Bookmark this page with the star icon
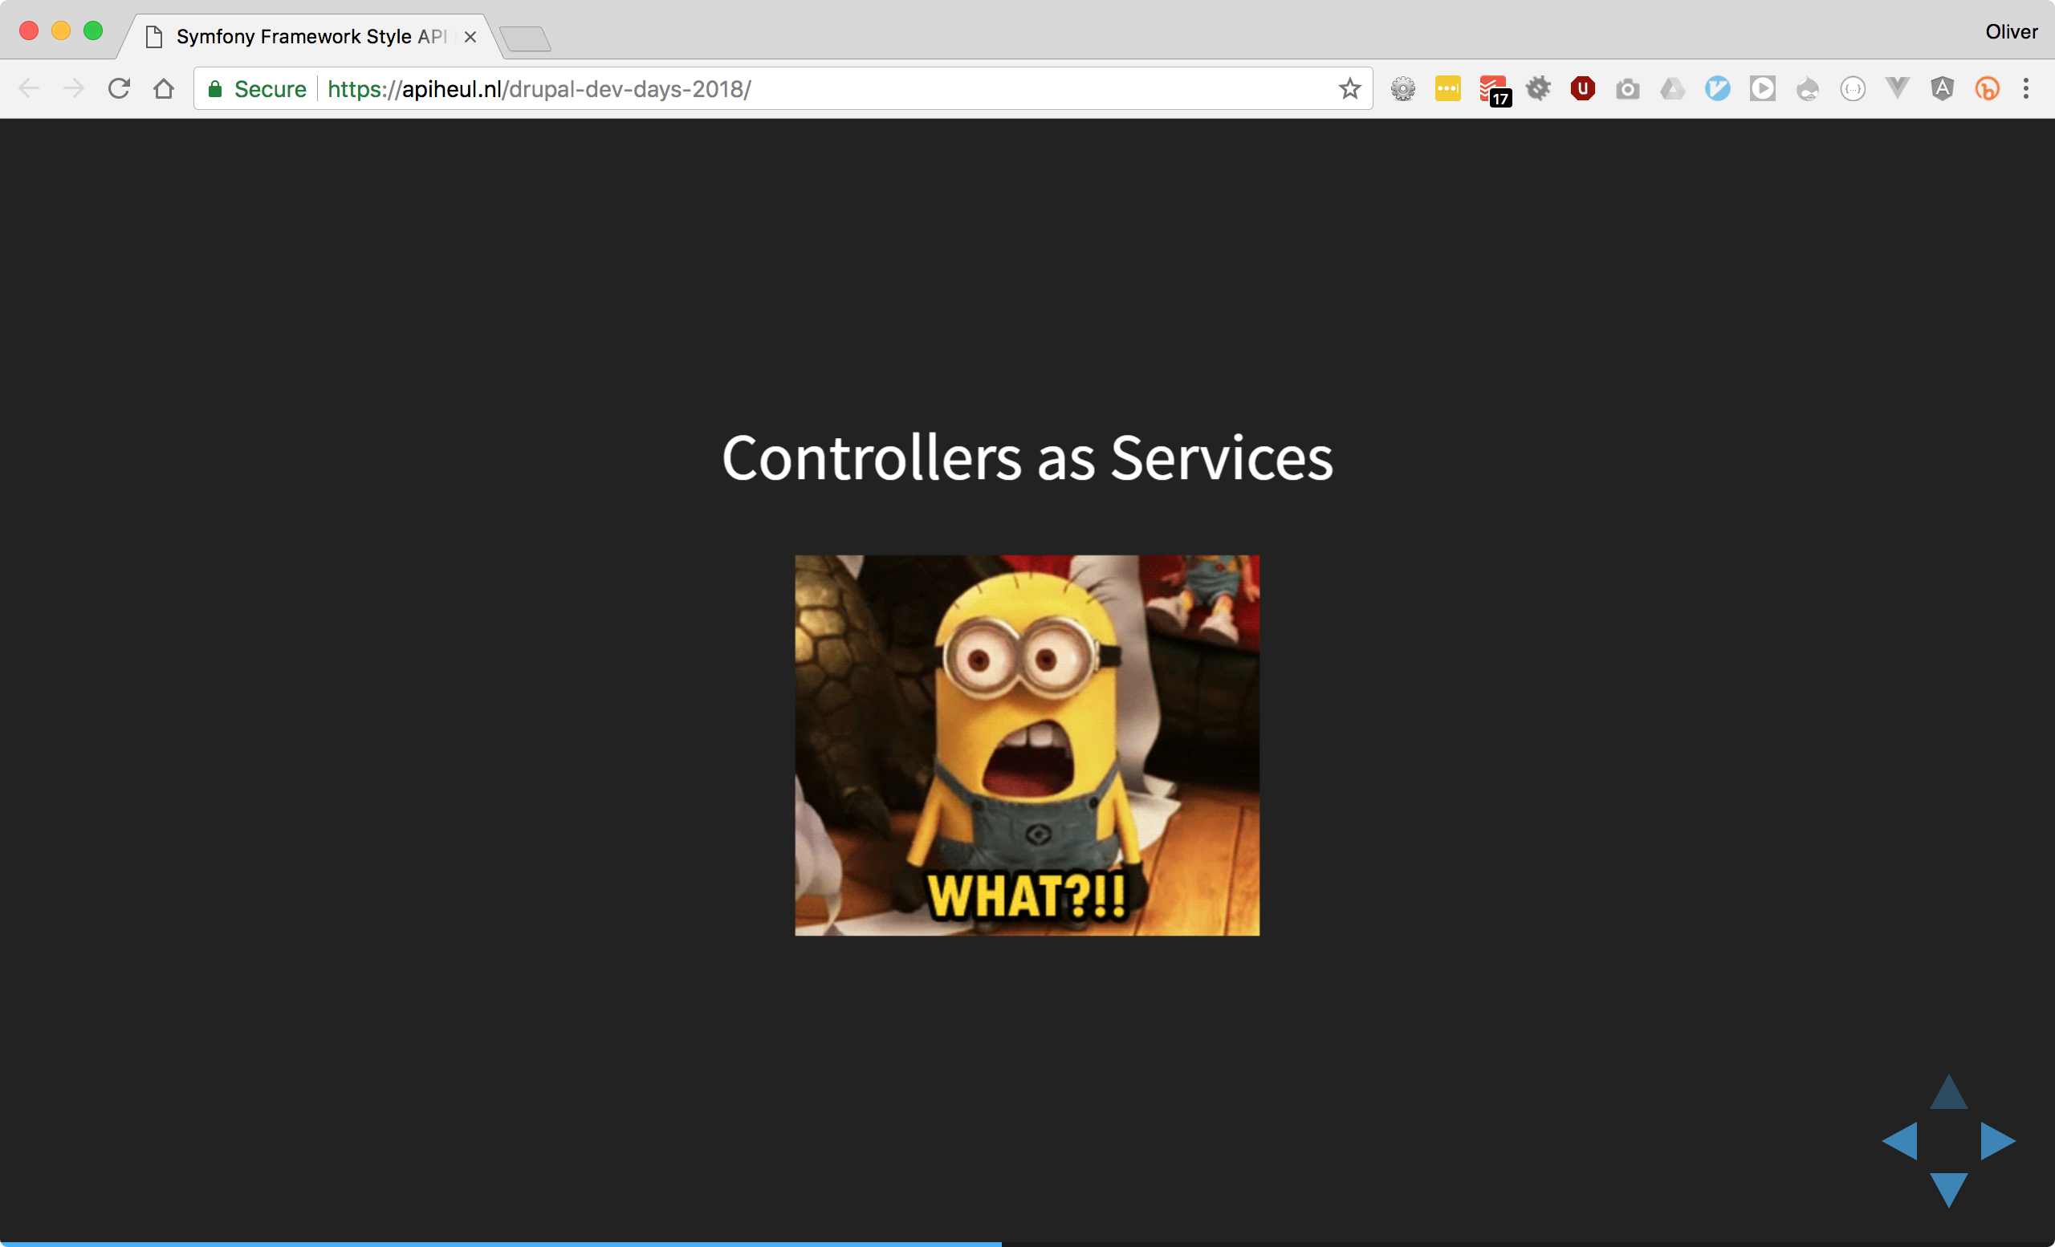The width and height of the screenshot is (2055, 1247). pos(1349,88)
